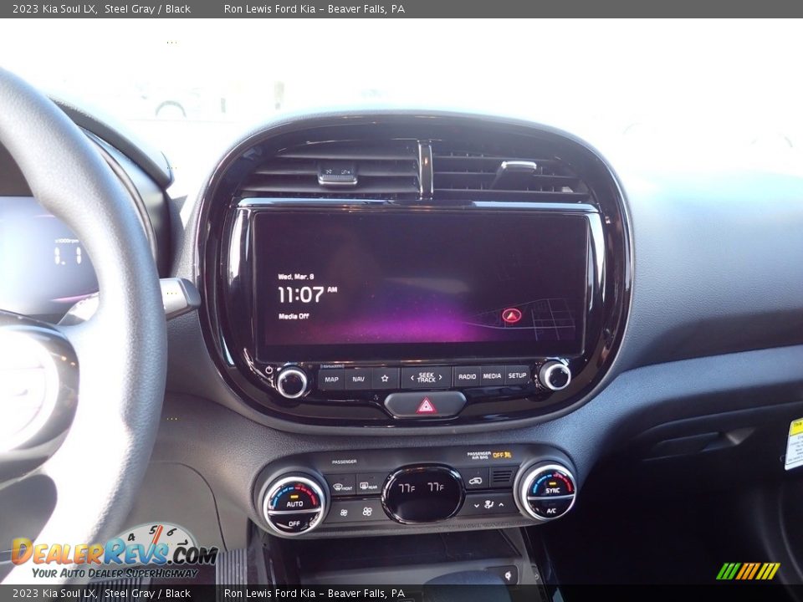
Task: Toggle SYNC on the right climate dial
Action: 552,491
